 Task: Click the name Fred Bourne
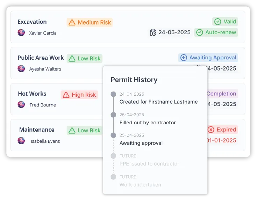click(43, 105)
